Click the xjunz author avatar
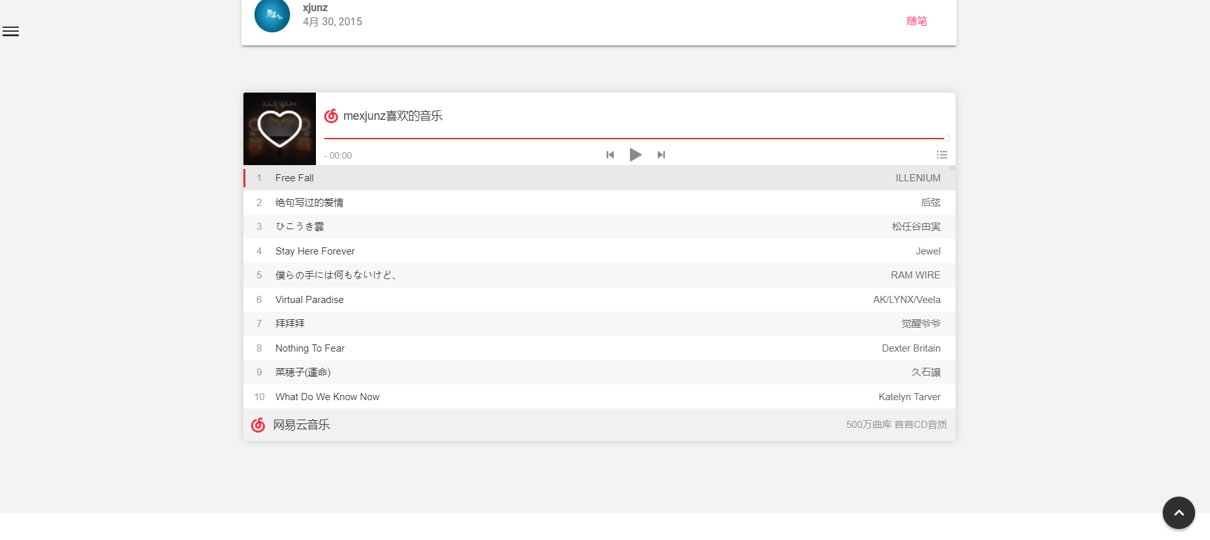Viewport: 1210px width, 540px height. coord(272,16)
